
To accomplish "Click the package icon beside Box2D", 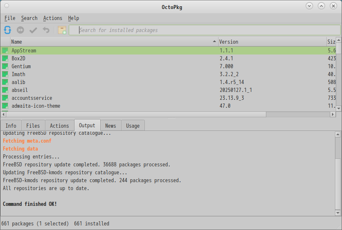I will tap(5, 58).
